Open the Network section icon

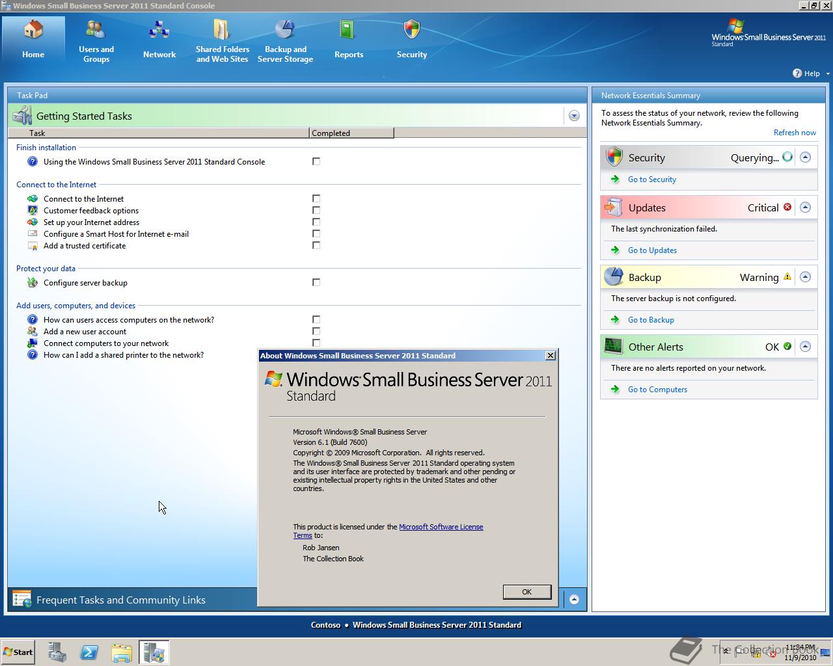pyautogui.click(x=159, y=31)
